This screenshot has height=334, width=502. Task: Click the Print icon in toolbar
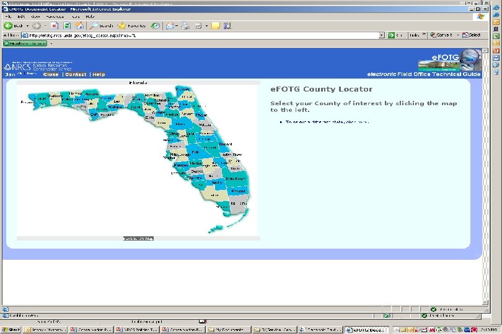coord(185,25)
